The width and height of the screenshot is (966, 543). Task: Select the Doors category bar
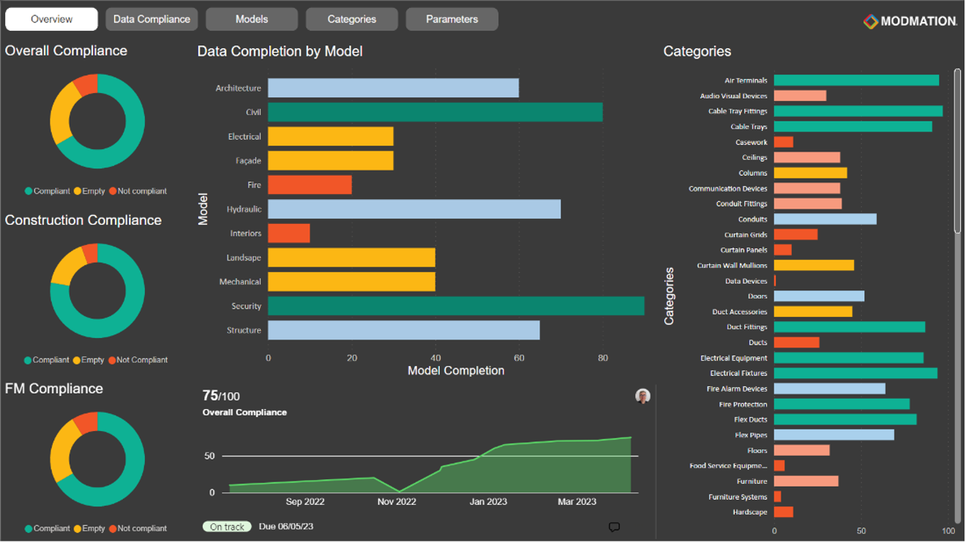coord(819,296)
